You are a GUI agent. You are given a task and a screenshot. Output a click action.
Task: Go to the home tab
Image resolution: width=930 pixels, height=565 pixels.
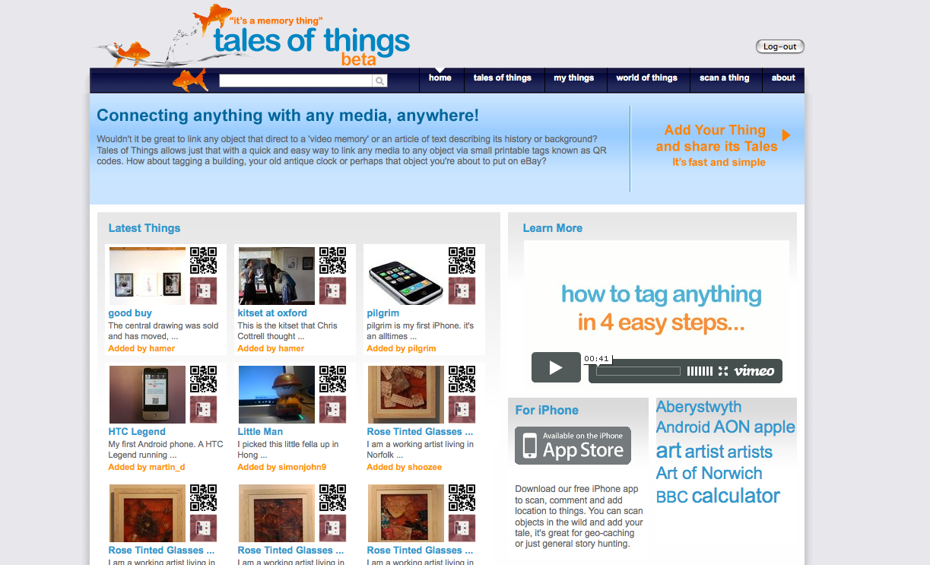click(440, 78)
